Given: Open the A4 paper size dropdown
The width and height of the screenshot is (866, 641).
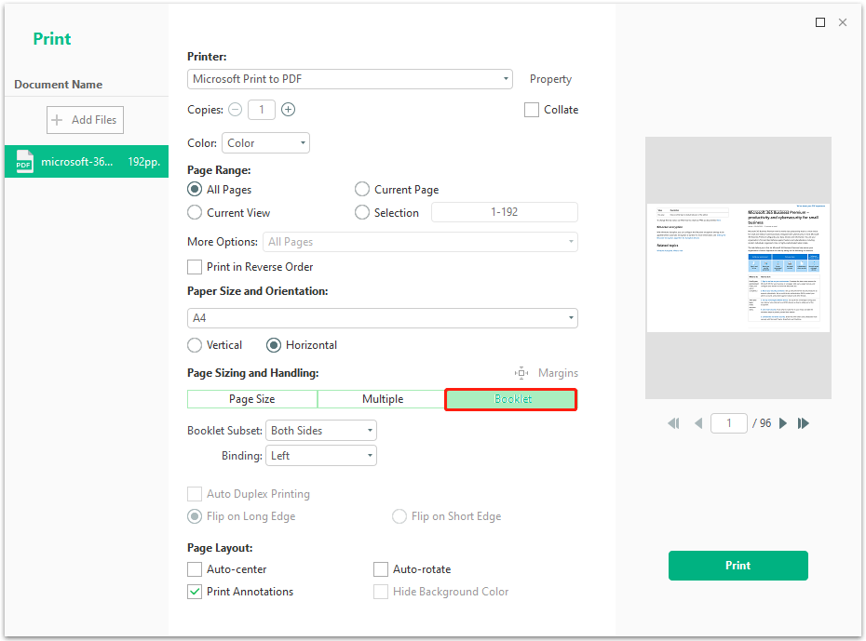Looking at the screenshot, I should point(382,318).
